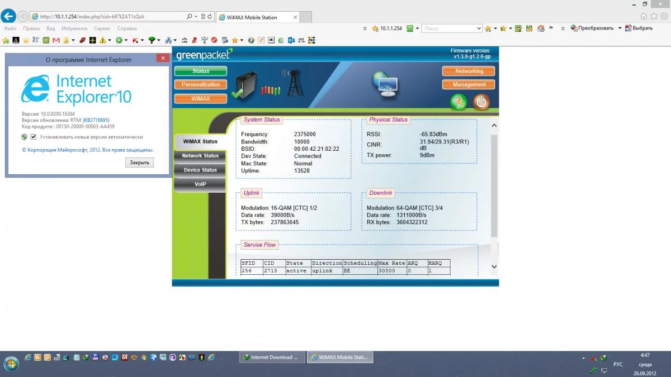Click the red prohibited circle favorites icon
Viewport: 671px width, 377px height.
point(214,40)
